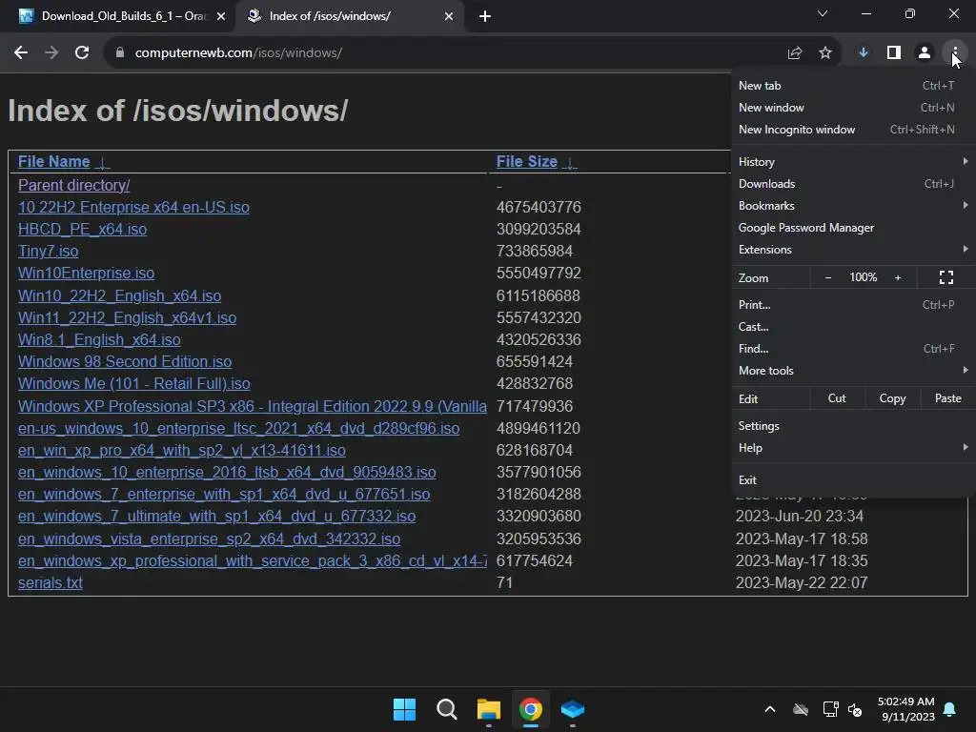Image resolution: width=976 pixels, height=732 pixels.
Task: Select Find... menu entry
Action: 853,349
